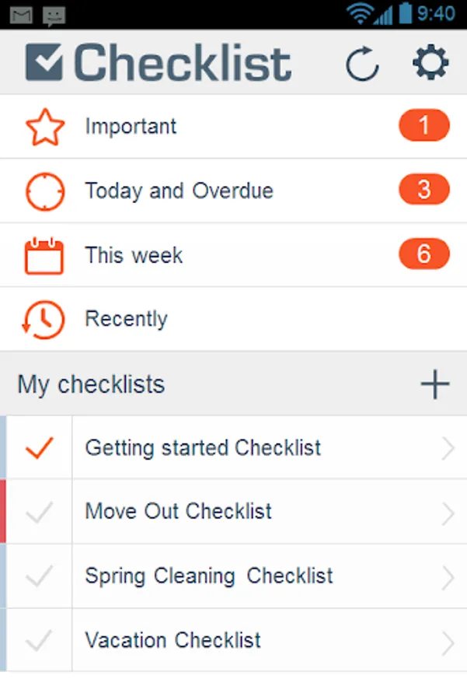Uncheck the Getting started Checklist checkmark

pos(39,447)
